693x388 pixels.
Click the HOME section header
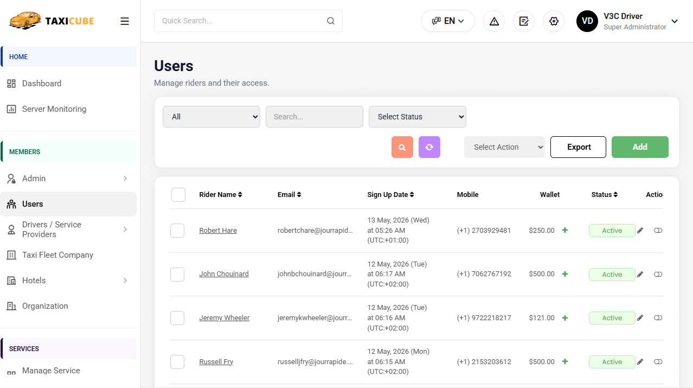[68, 56]
